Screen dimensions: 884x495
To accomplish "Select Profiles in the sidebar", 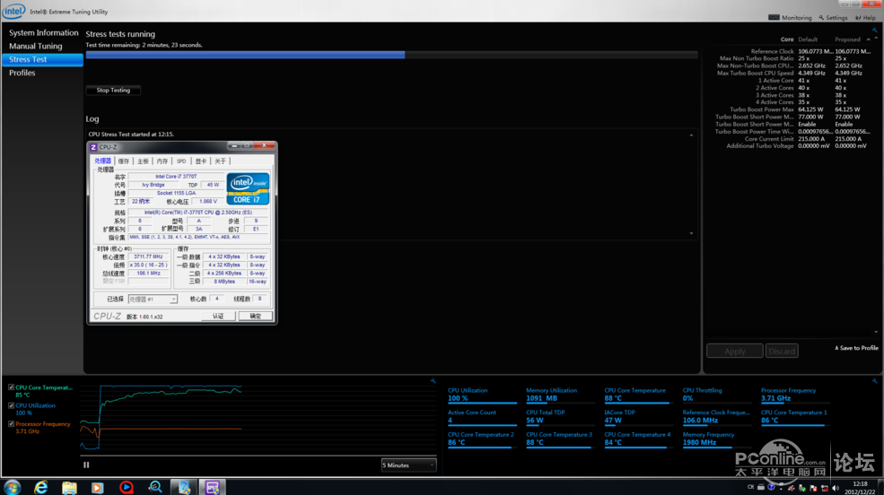I will click(22, 73).
